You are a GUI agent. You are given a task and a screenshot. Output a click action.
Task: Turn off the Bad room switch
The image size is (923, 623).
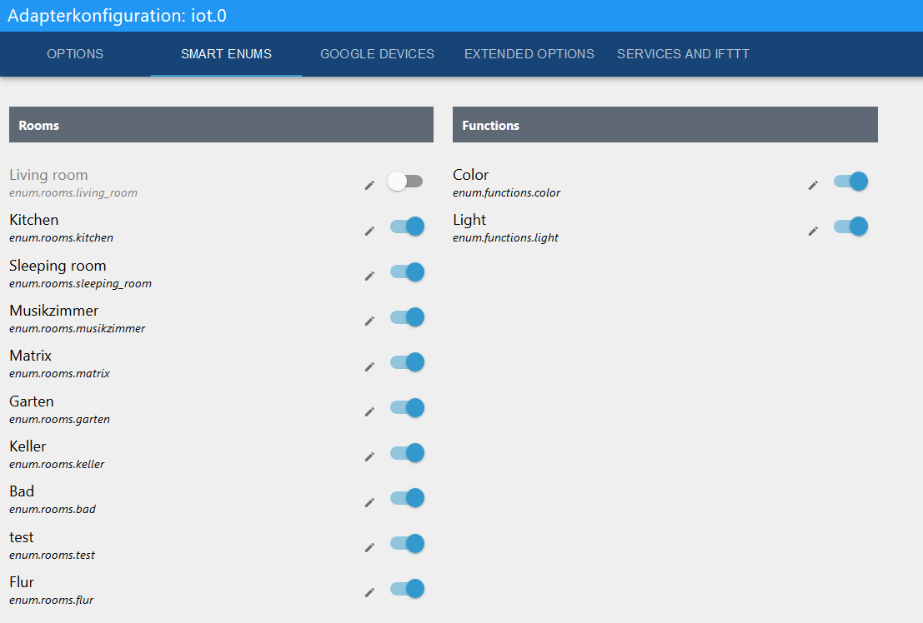pos(408,498)
